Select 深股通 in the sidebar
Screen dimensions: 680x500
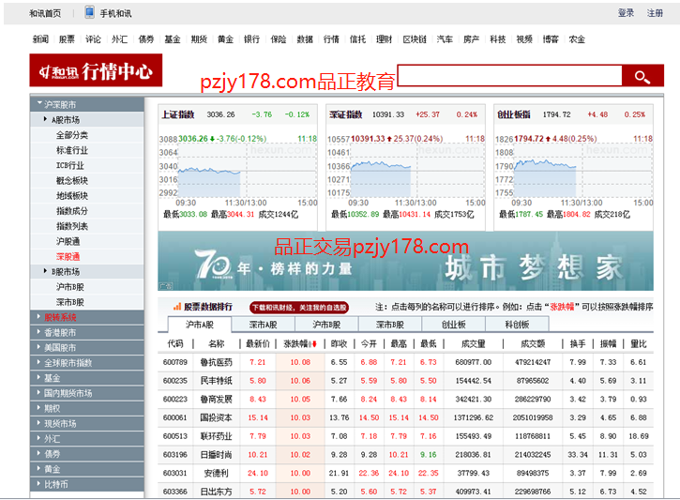68,257
